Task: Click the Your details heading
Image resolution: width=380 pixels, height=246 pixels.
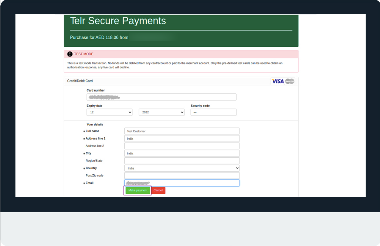Action: [95, 124]
